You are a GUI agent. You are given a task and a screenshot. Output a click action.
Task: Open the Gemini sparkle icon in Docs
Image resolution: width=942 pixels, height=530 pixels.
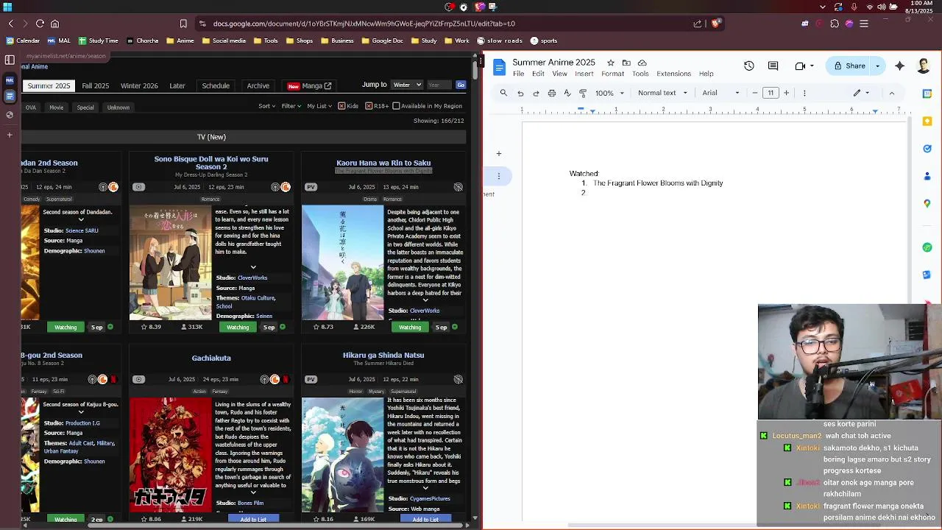899,66
